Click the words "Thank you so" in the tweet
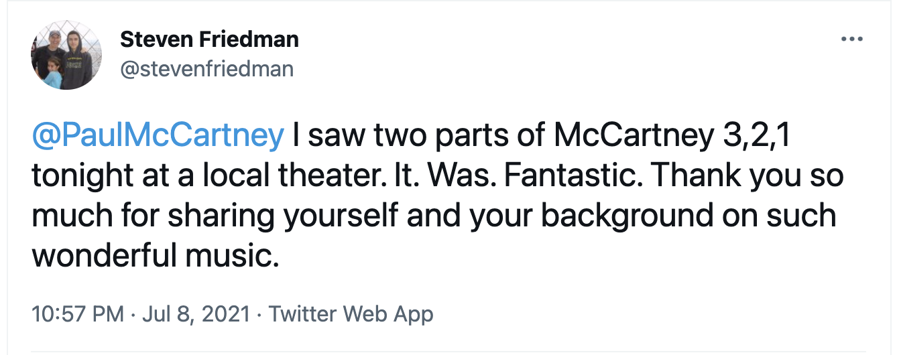This screenshot has width=897, height=355. (747, 176)
